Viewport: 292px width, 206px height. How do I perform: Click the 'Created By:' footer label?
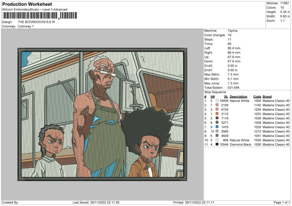point(10,203)
